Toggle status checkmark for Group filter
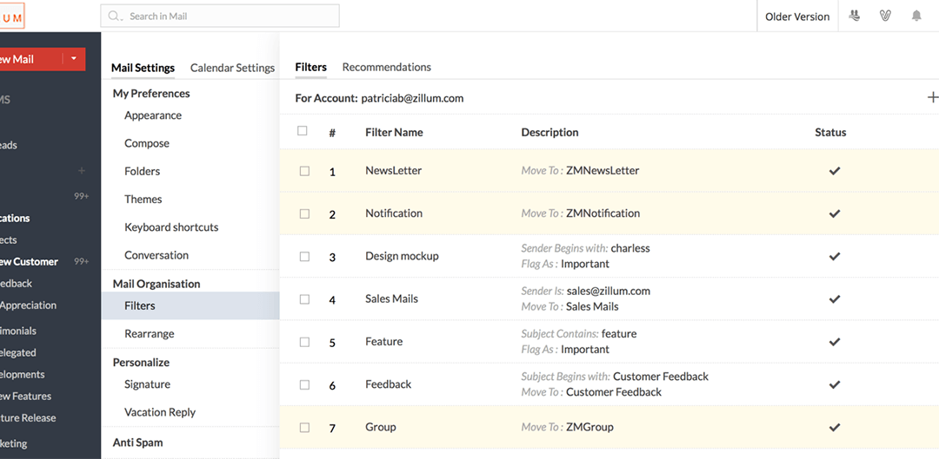Viewport: 939px width, 459px height. point(835,427)
